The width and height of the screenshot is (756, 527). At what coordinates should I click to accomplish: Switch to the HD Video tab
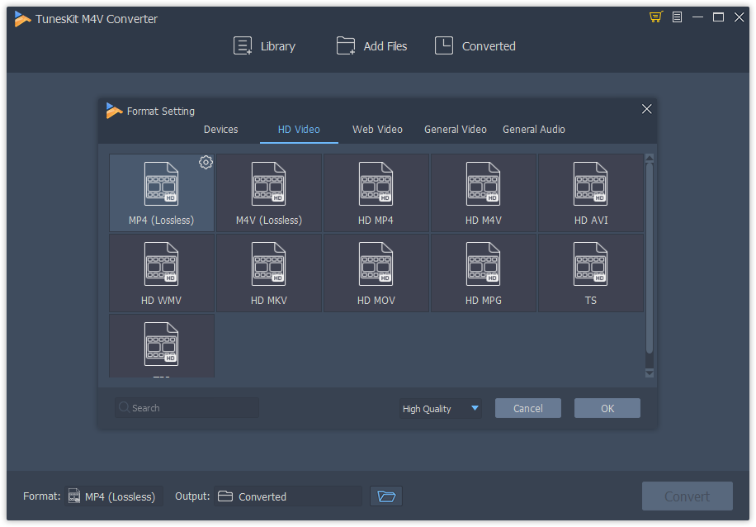pyautogui.click(x=299, y=130)
